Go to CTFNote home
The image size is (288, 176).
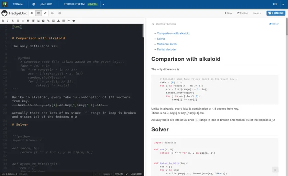pyautogui.click(x=18, y=4)
